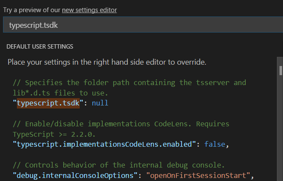This screenshot has height=181, width=283.
Task: Open the new settings editor link
Action: [89, 10]
